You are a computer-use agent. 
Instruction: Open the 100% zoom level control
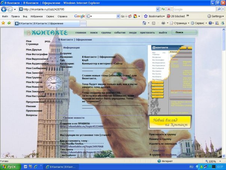click(213, 161)
